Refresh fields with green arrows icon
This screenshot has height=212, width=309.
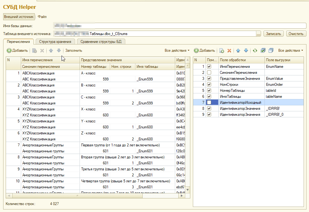tap(255, 51)
